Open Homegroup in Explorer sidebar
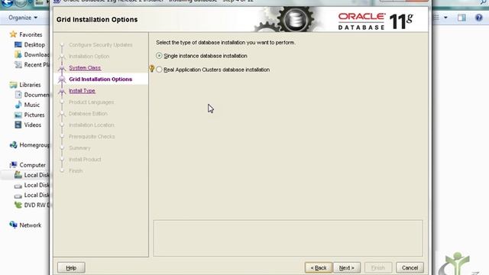The height and width of the screenshot is (275, 489). pos(34,145)
